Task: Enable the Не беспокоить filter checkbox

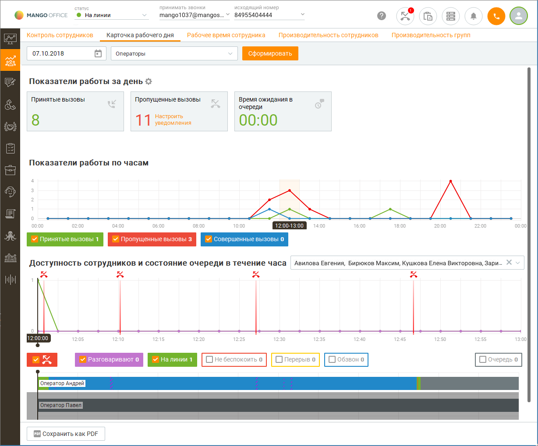Action: (x=209, y=360)
